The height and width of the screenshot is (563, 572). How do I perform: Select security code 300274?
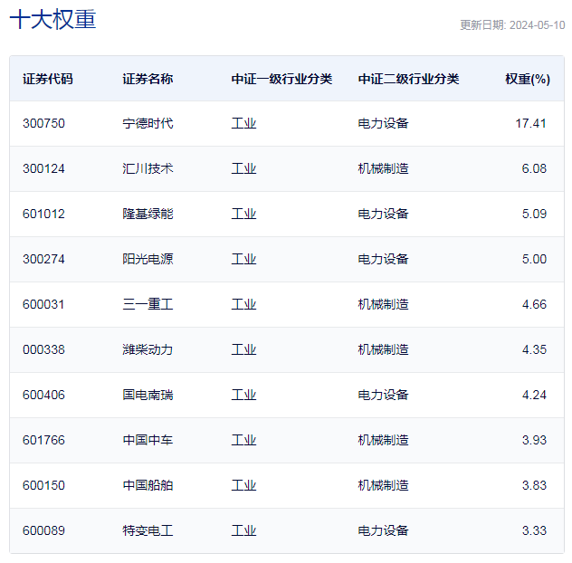(43, 259)
